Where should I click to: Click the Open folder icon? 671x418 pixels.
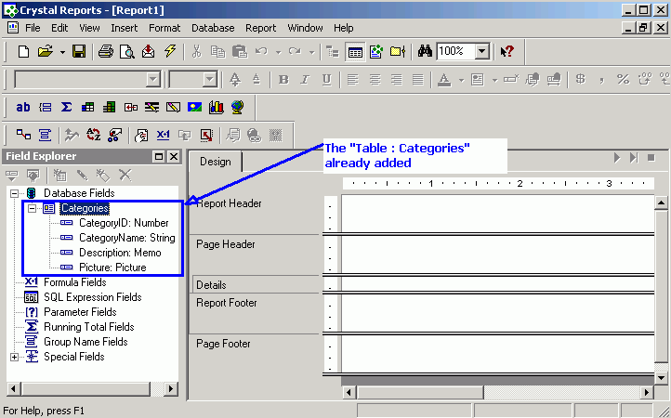pyautogui.click(x=45, y=51)
